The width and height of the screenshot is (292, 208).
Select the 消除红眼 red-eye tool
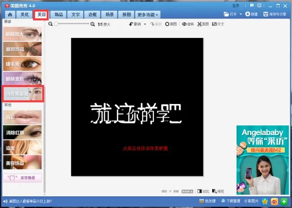click(x=22, y=132)
